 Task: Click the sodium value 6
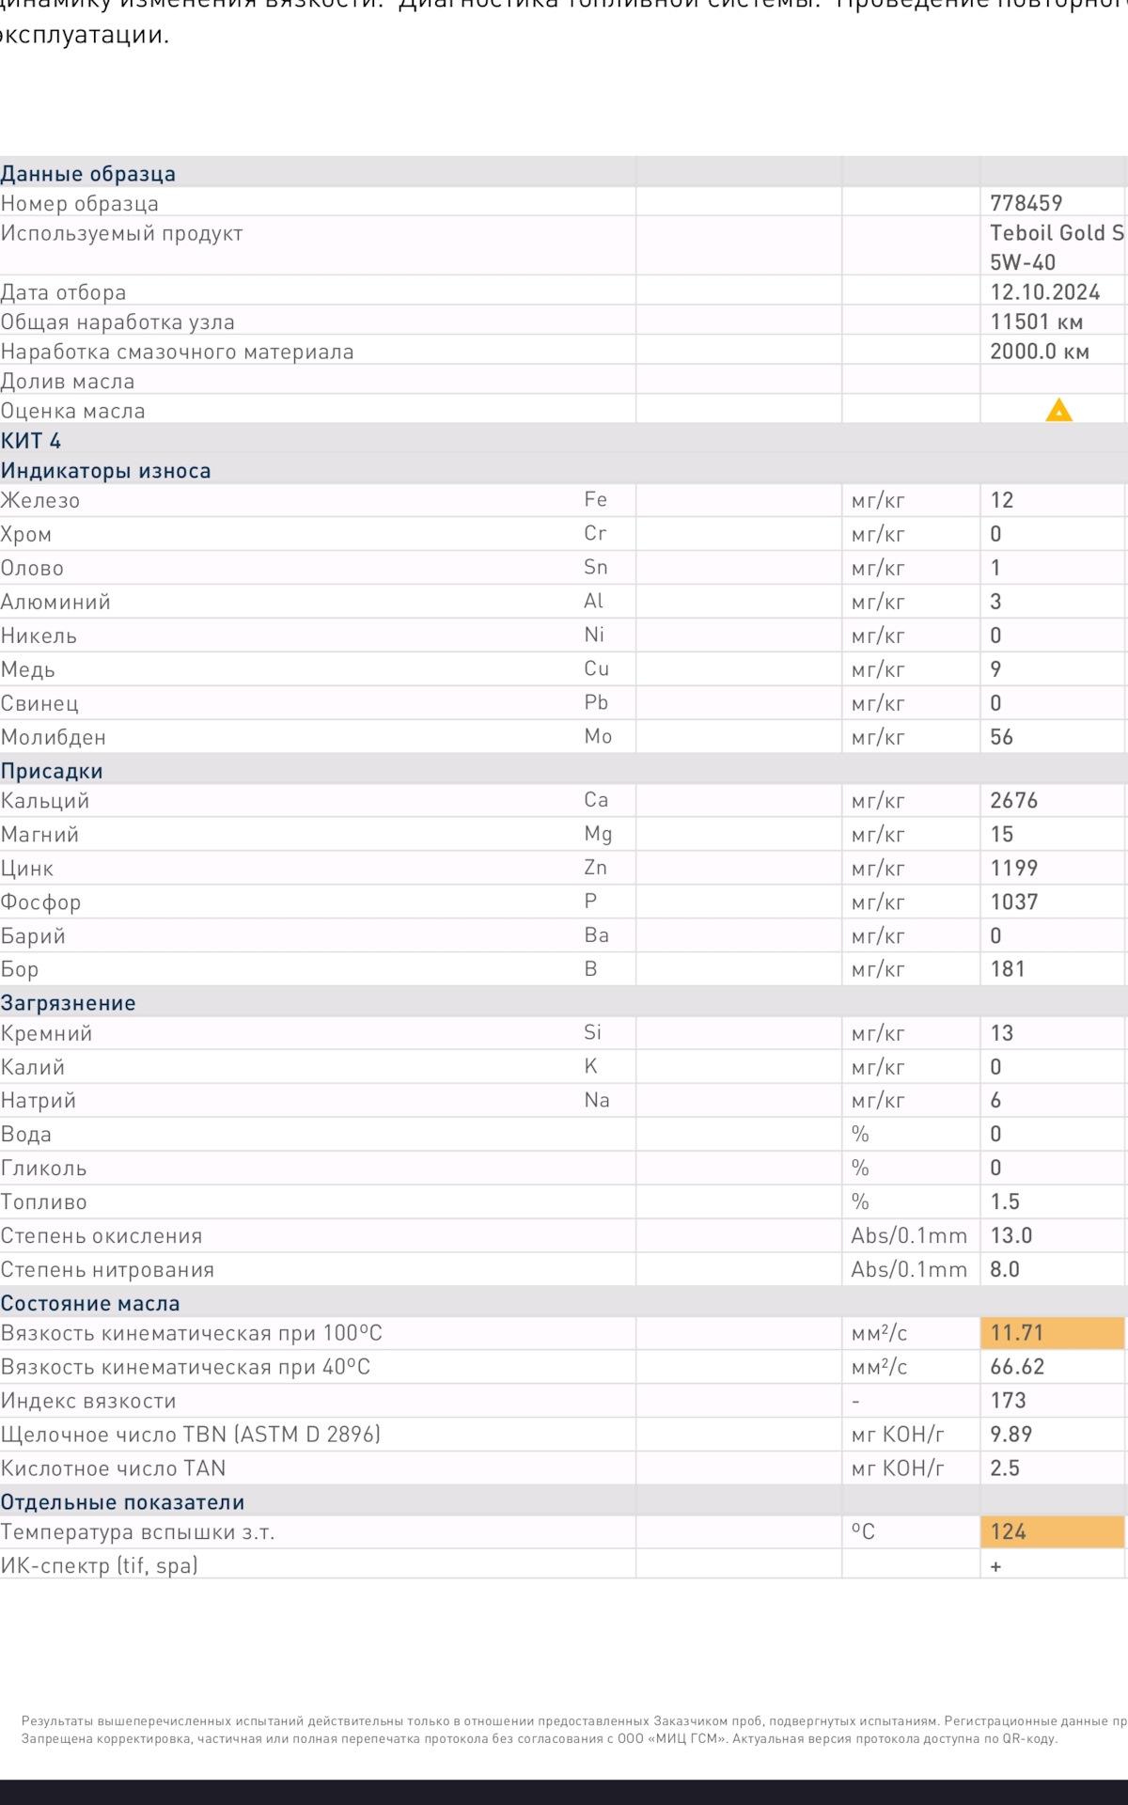tap(996, 1100)
